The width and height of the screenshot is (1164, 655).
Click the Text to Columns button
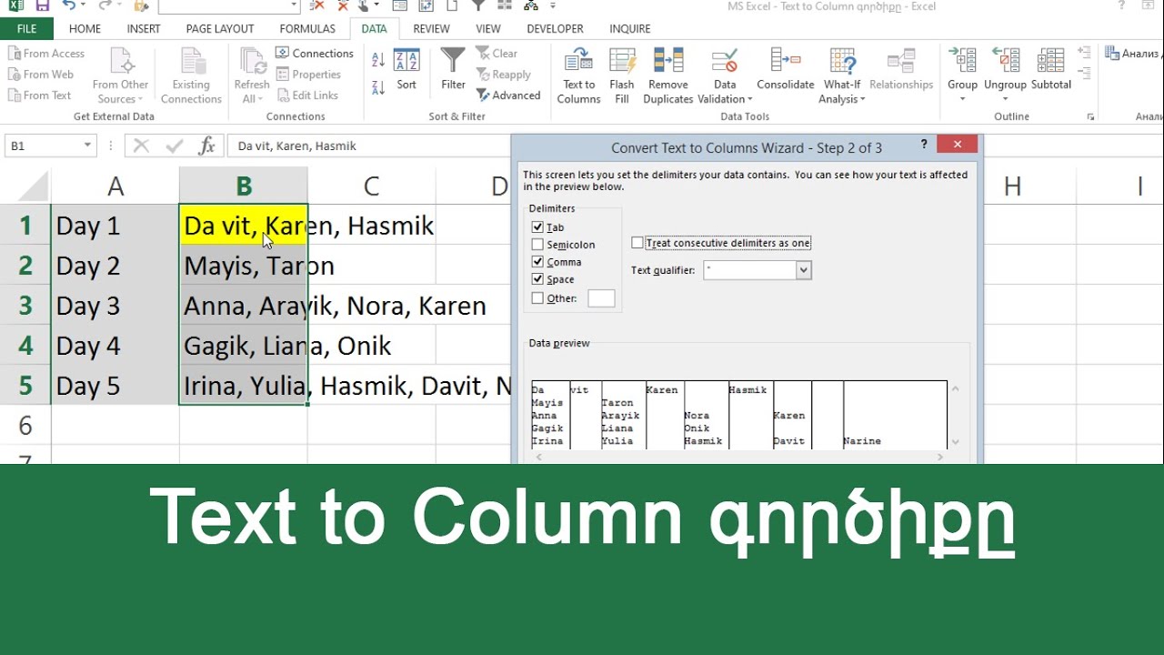coord(578,76)
